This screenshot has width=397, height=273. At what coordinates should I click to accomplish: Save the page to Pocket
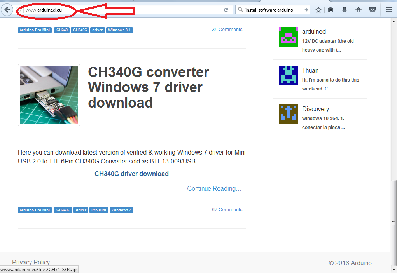372,9
